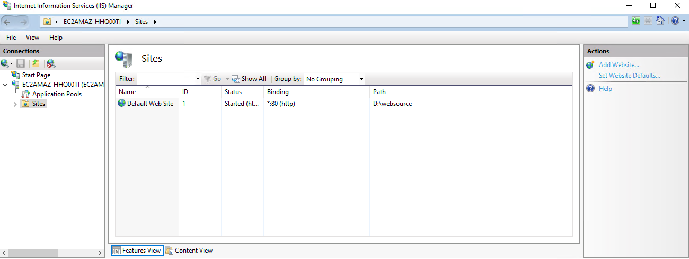Click the globe icon next to Default Web Site
Image resolution: width=689 pixels, height=259 pixels.
coord(122,104)
